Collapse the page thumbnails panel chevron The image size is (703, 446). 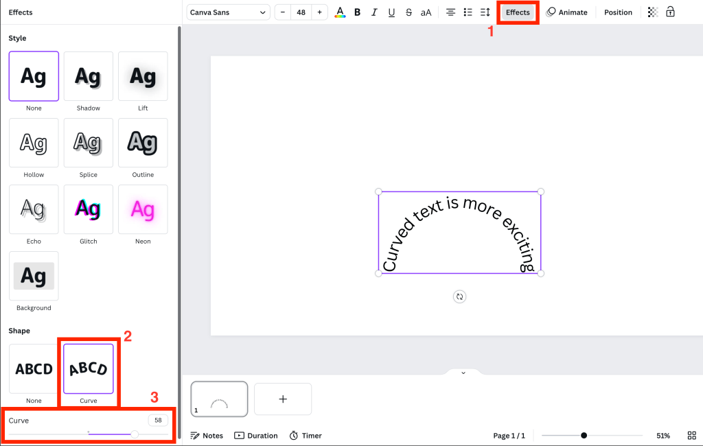463,373
